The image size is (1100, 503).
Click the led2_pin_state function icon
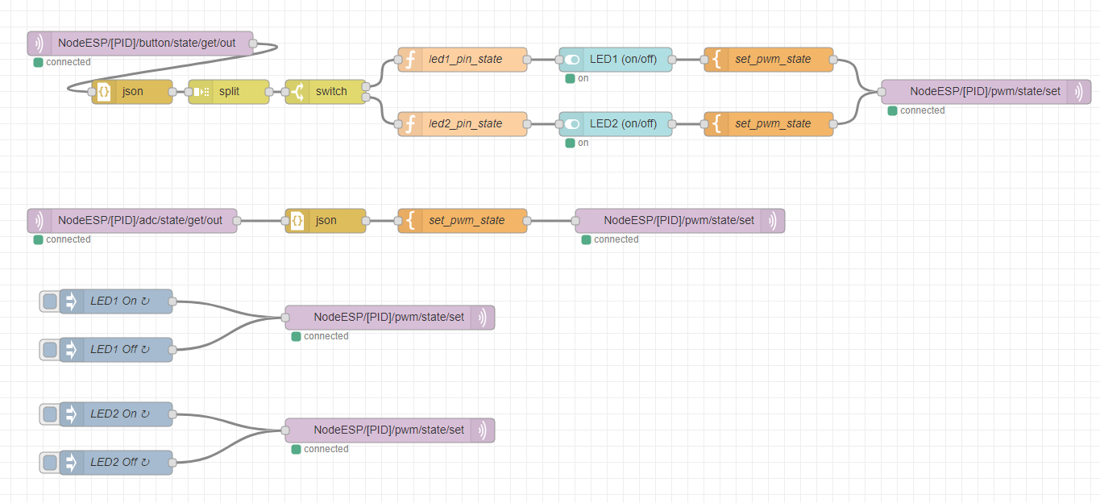pyautogui.click(x=410, y=124)
